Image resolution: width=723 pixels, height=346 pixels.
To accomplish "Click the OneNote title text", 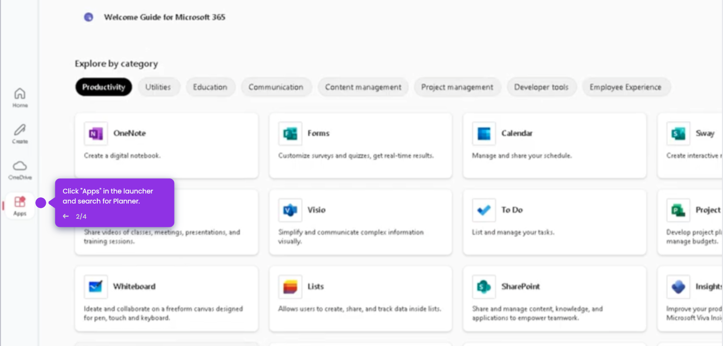I will tap(129, 133).
